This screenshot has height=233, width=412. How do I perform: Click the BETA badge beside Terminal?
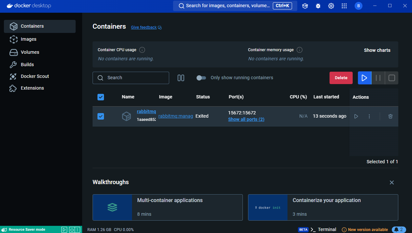pos(303,230)
